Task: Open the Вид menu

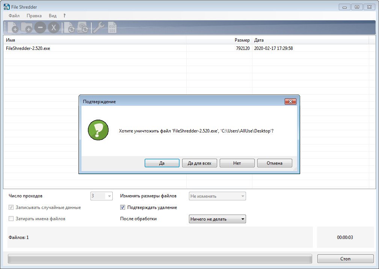Action: point(53,16)
